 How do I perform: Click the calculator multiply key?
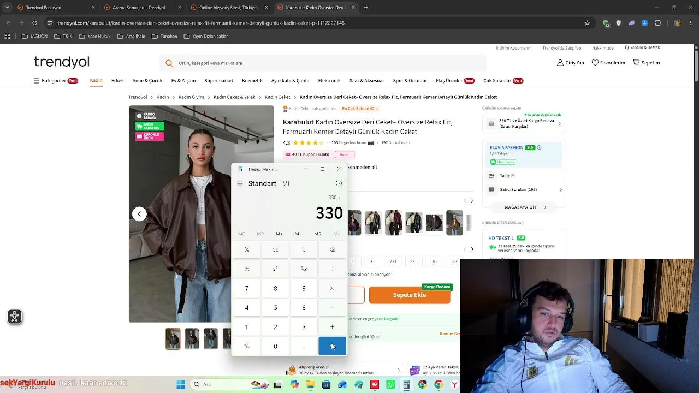click(x=332, y=288)
